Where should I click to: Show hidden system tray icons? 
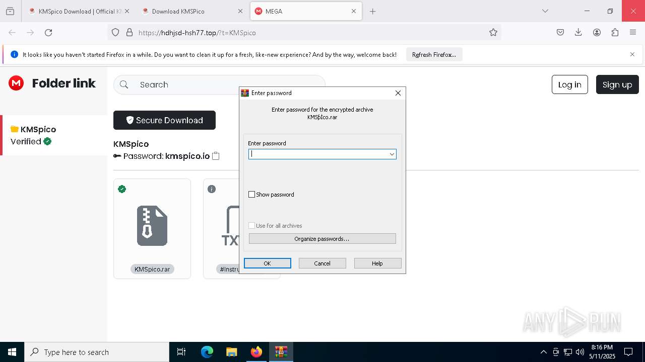tap(543, 352)
